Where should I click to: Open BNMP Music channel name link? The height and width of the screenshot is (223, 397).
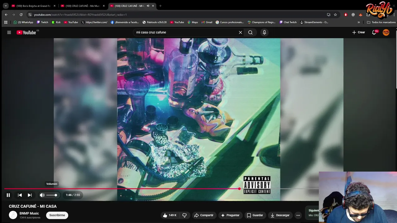[29, 213]
